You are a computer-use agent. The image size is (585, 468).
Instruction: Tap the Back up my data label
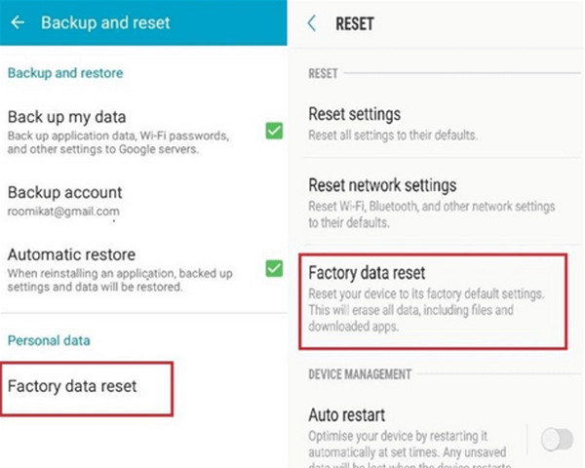pos(66,117)
